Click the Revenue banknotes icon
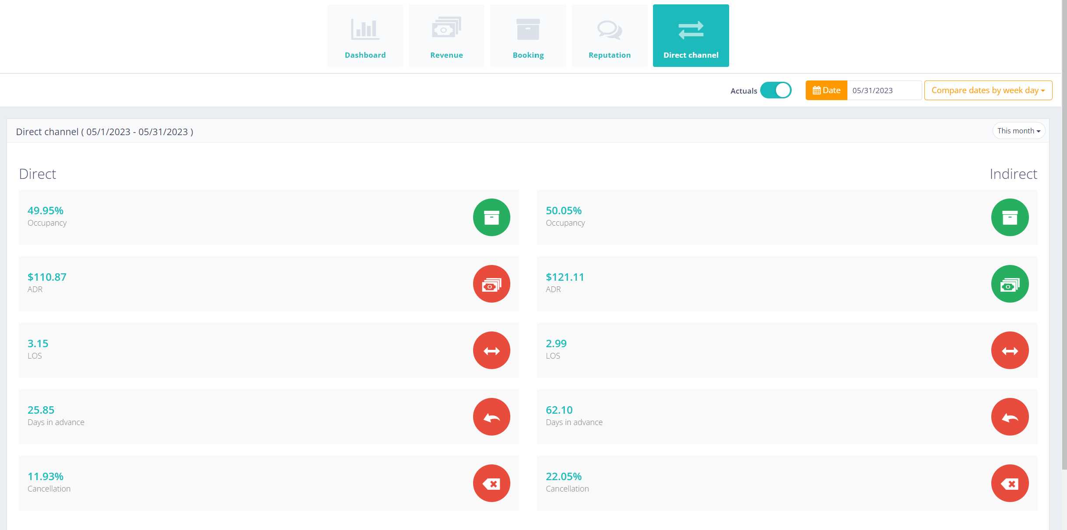The image size is (1067, 530). [446, 28]
